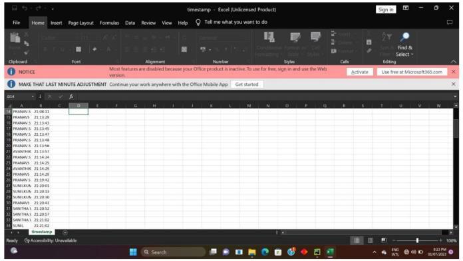Viewport: 463px width, 261px height.
Task: Open the Insert ribbon tab
Action: pyautogui.click(x=56, y=23)
